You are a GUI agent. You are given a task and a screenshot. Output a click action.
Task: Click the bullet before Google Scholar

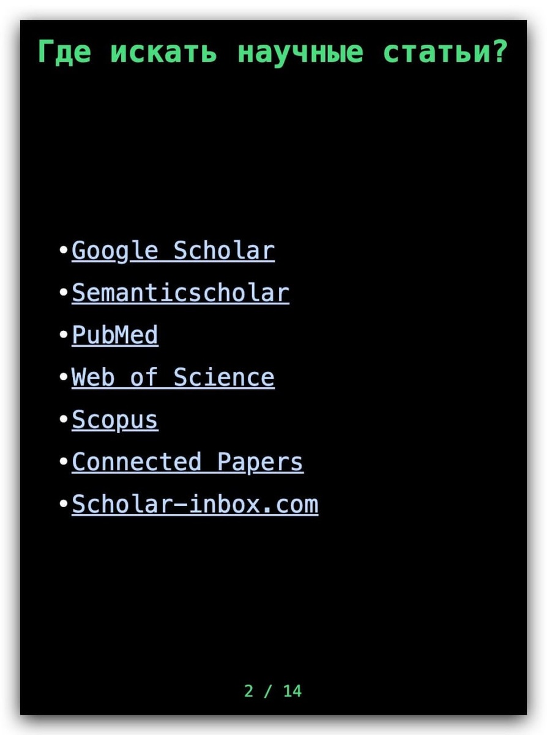coord(64,251)
